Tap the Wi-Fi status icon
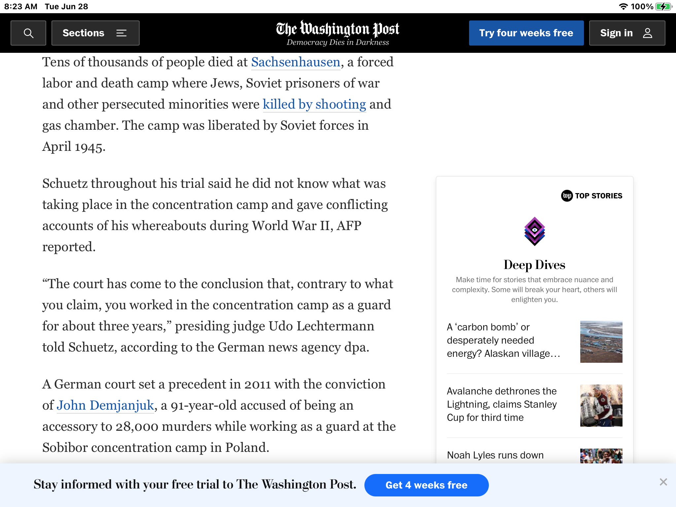 click(623, 7)
